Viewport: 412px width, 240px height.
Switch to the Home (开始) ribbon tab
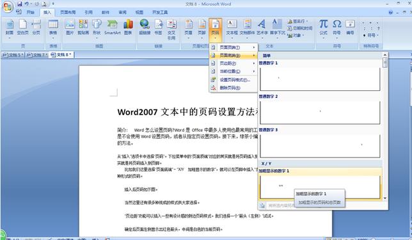click(x=31, y=12)
